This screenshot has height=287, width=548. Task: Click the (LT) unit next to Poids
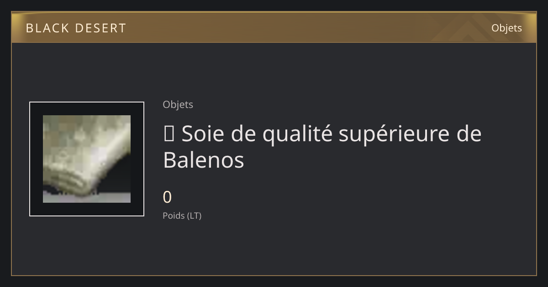click(194, 216)
